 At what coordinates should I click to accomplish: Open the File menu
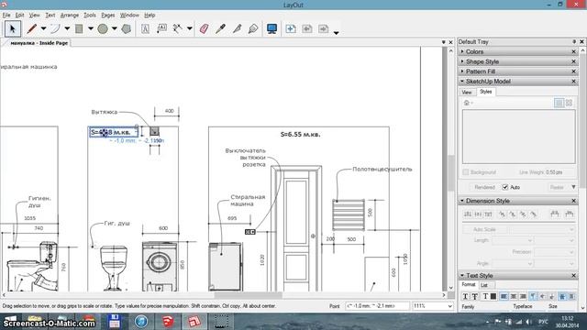(x=6, y=15)
